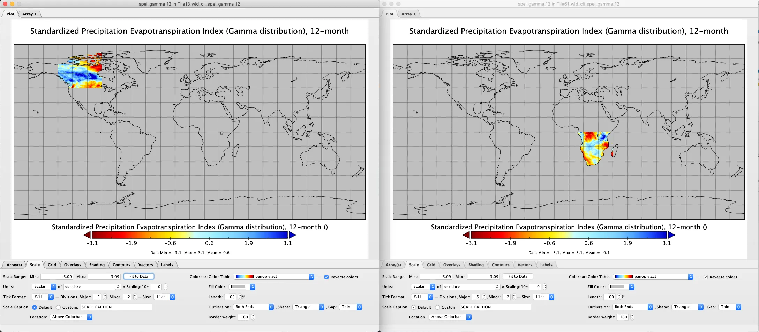759x332 pixels.
Task: Open the Color Table dropdown in Tile13 window
Action: tap(274, 277)
